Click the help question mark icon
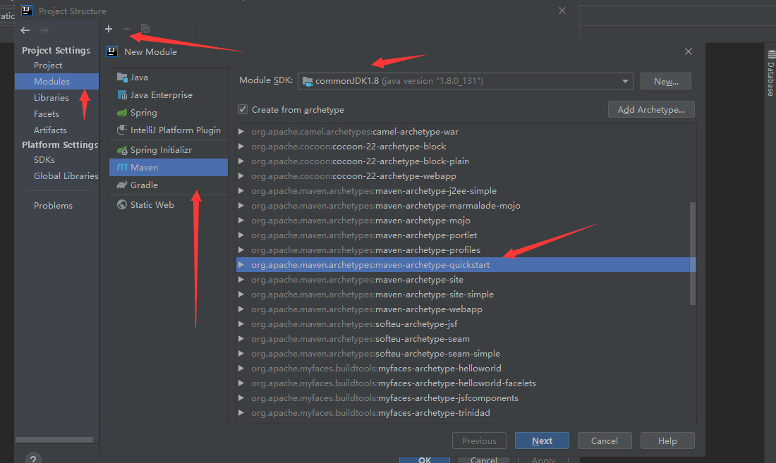 click(33, 459)
